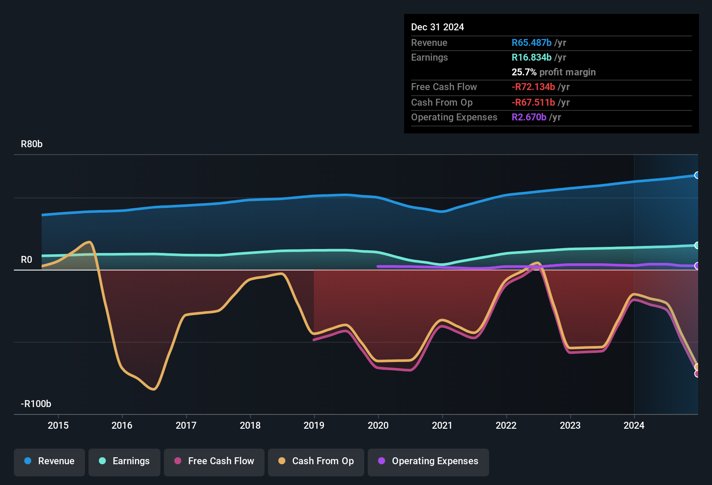Click the purple Operating Expenses color swatch
The image size is (712, 485).
381,461
